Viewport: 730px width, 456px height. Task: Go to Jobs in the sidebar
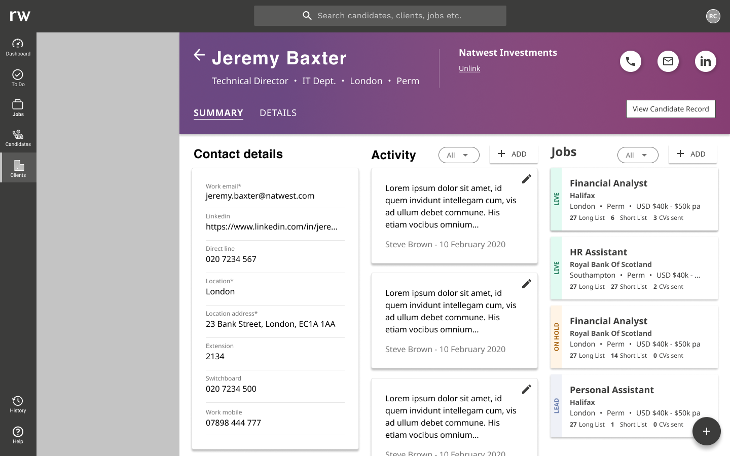point(18,108)
